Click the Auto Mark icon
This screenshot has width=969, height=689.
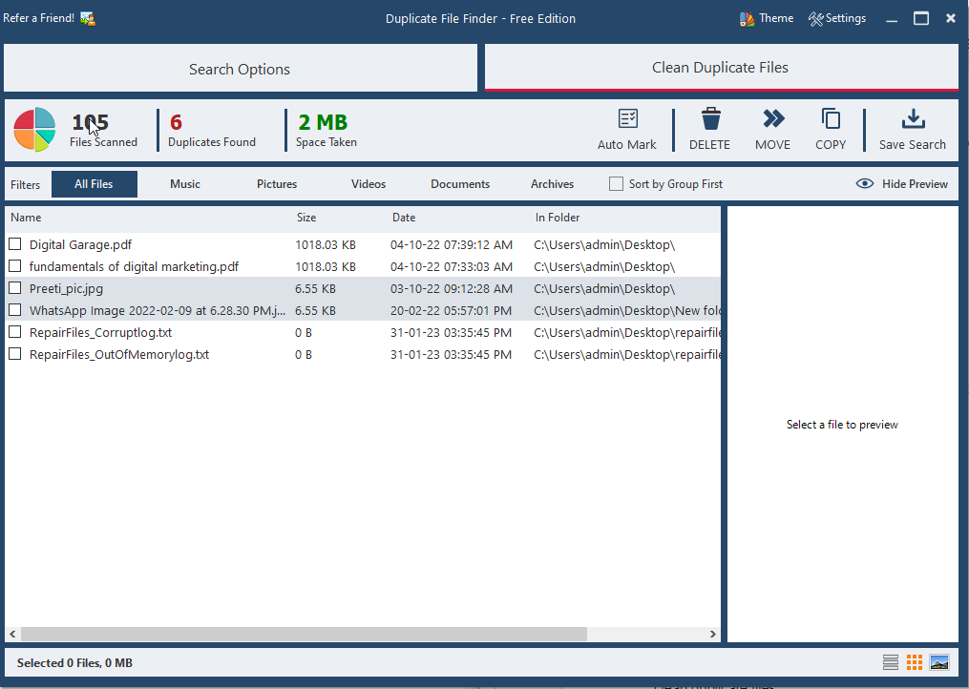pos(627,119)
